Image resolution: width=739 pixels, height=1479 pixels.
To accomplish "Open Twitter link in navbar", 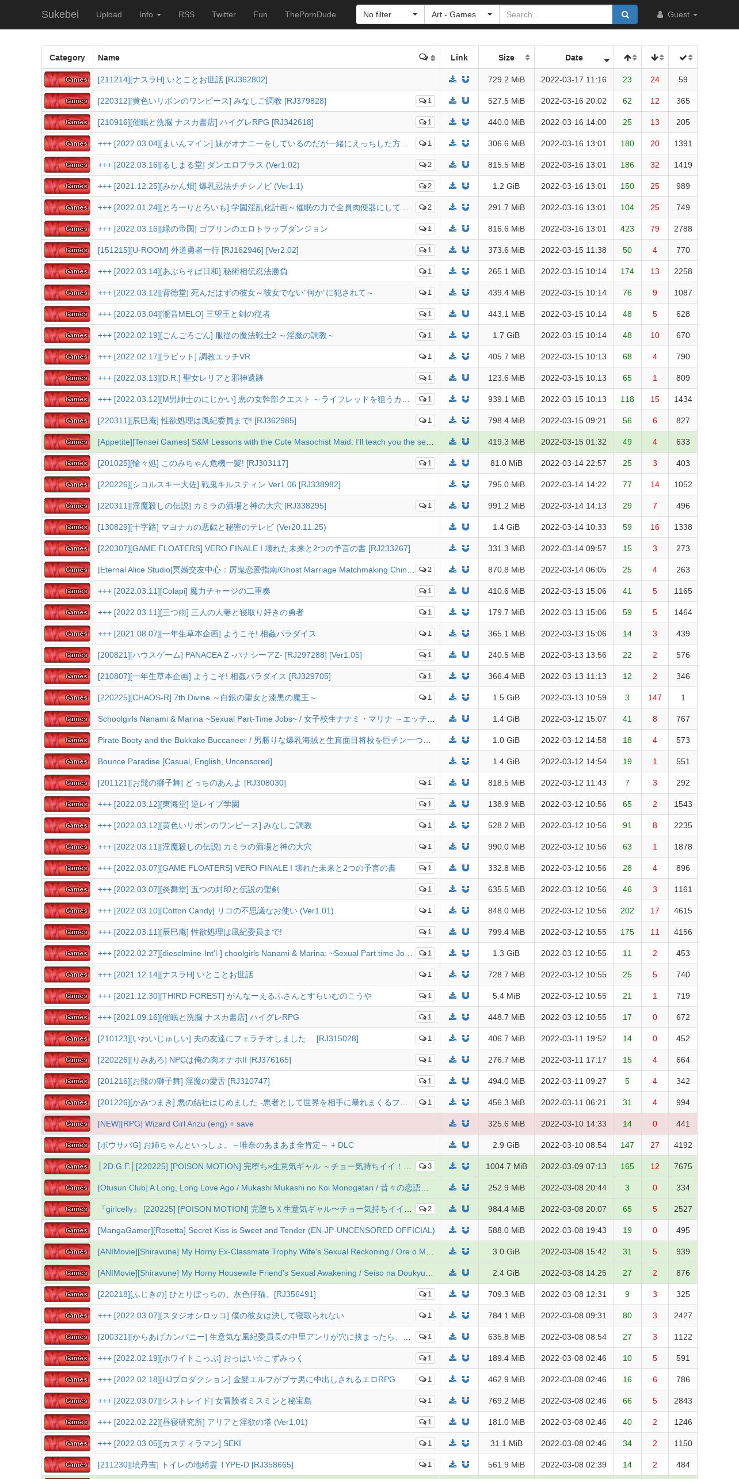I will [x=224, y=14].
